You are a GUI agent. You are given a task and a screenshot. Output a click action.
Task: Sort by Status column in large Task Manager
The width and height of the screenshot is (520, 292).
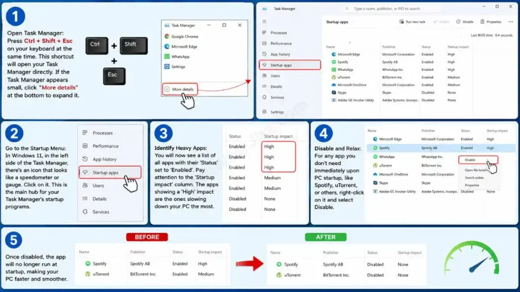[x=426, y=47]
